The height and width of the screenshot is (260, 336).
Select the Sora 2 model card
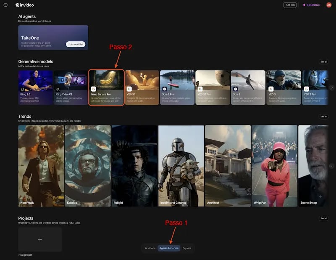[x=248, y=88]
